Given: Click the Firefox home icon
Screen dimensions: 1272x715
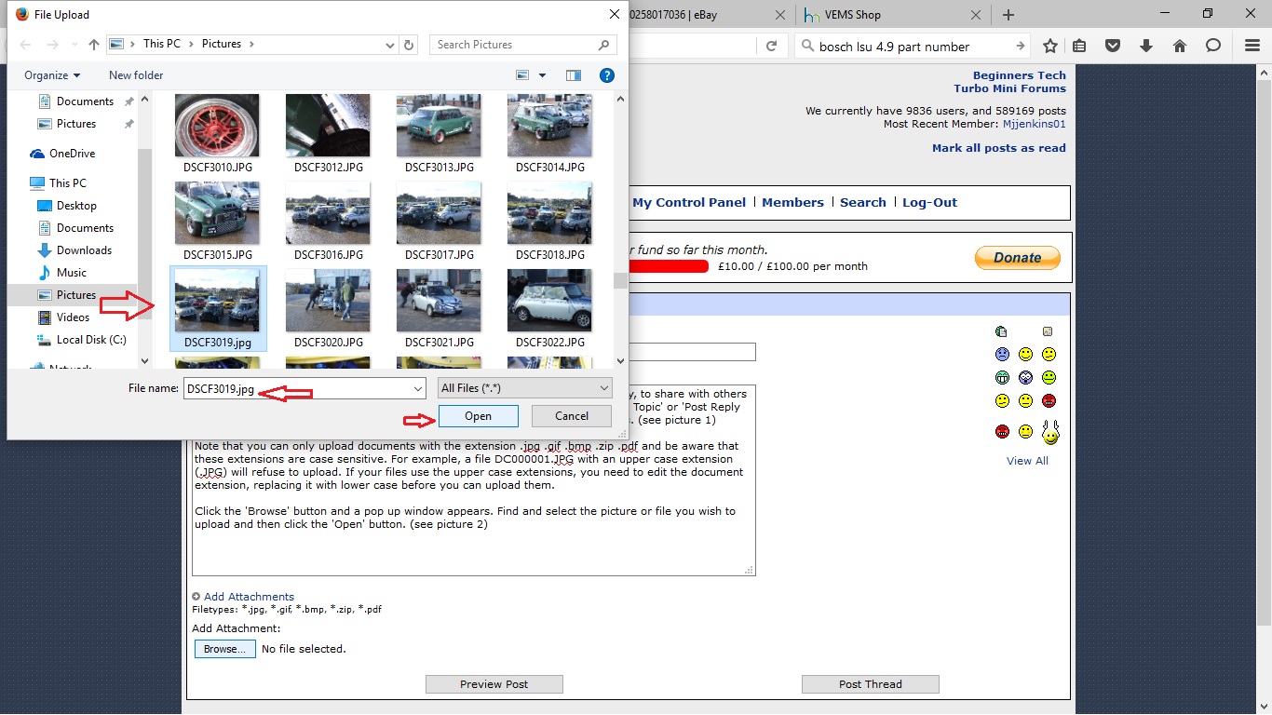Looking at the screenshot, I should coord(1180,47).
